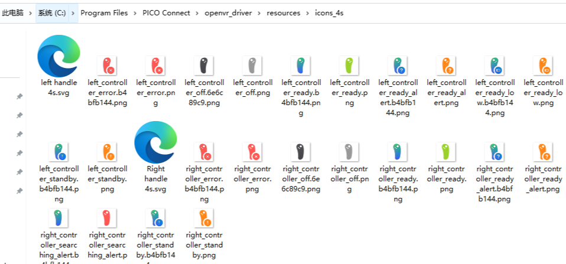Click the icons_4s breadcrumb segment
Image resolution: width=566 pixels, height=264 pixels.
pyautogui.click(x=329, y=13)
